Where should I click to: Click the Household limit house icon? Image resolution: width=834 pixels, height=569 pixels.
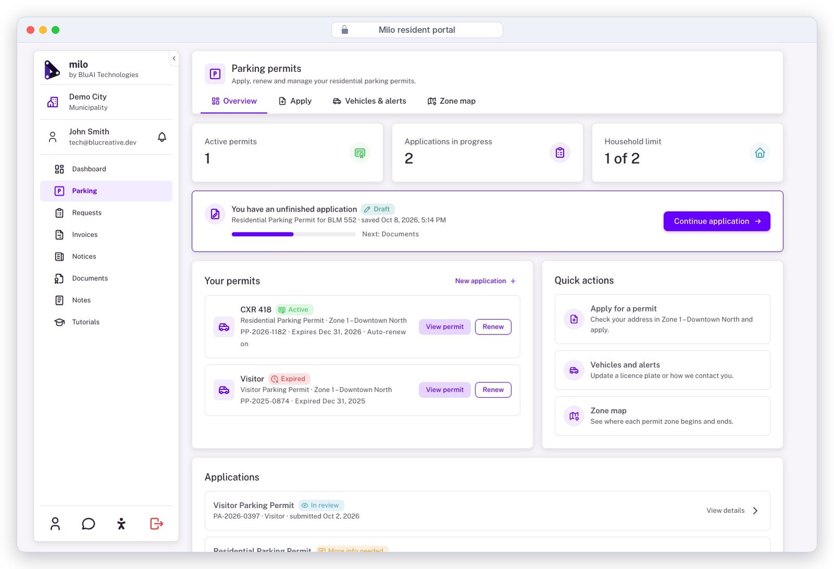click(760, 153)
